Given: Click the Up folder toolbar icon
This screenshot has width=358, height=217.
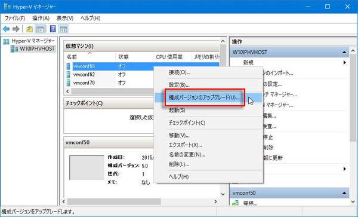Looking at the screenshot, I should point(29,29).
